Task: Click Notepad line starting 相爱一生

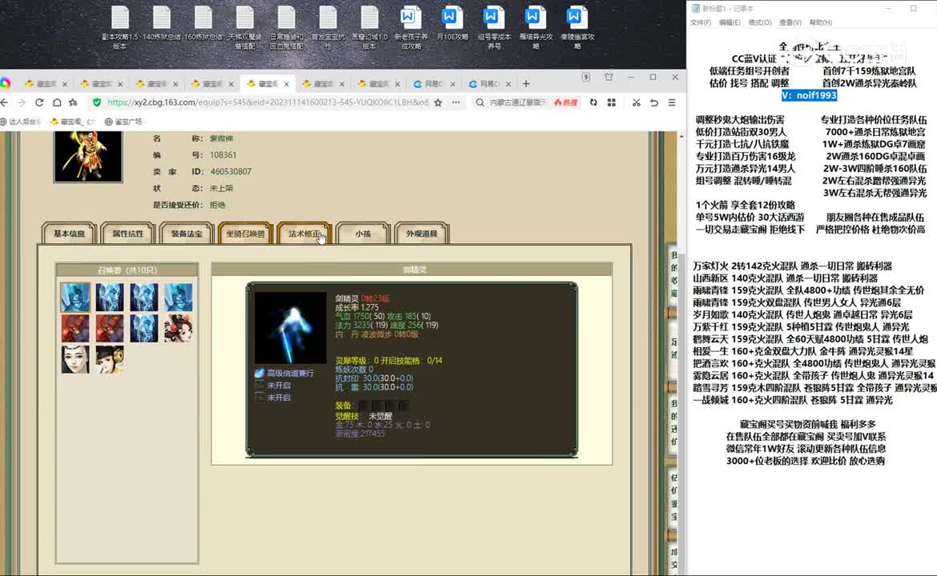Action: [x=811, y=351]
